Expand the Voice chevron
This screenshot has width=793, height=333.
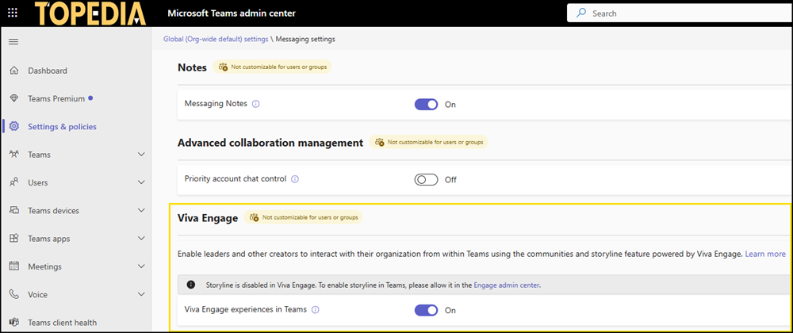click(x=142, y=295)
